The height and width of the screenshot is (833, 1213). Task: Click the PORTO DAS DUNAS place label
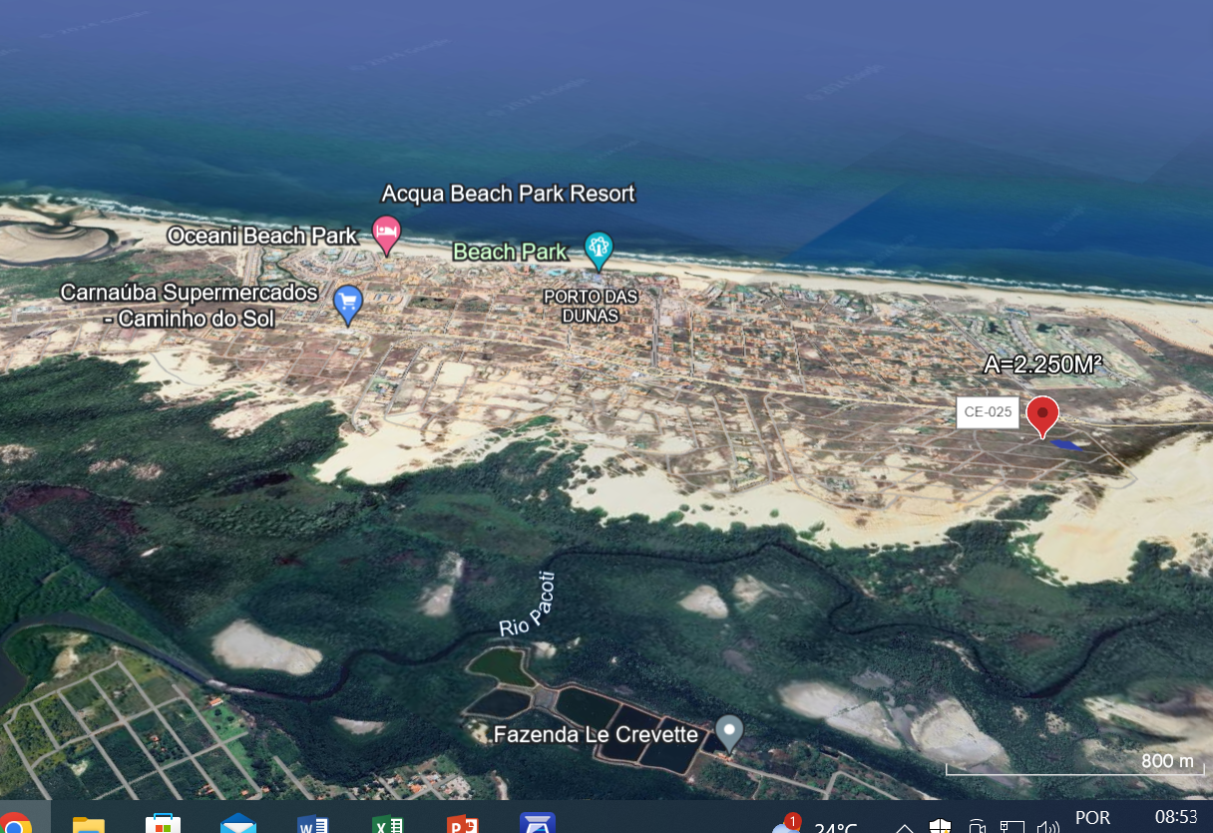[590, 306]
